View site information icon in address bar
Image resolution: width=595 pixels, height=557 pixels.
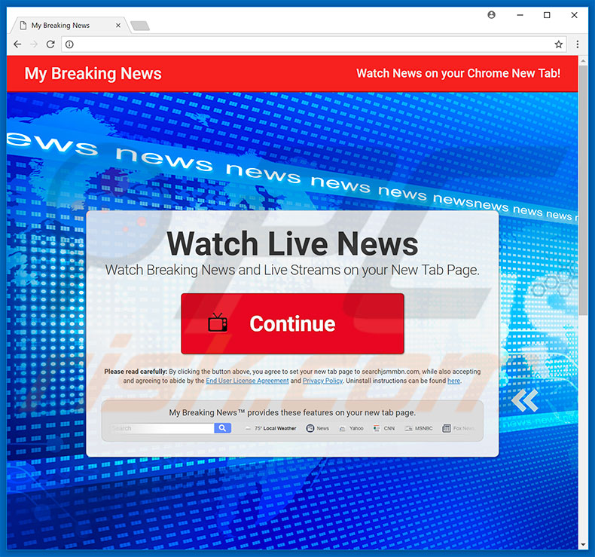[x=69, y=44]
